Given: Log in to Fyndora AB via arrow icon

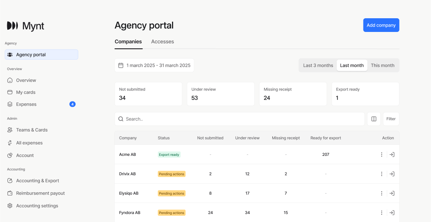Looking at the screenshot, I should pos(392,212).
